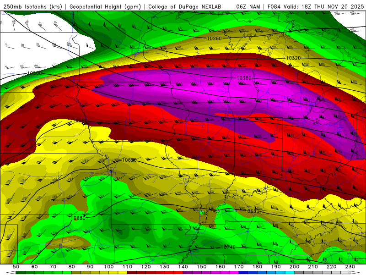Click the 190 knot legend value

click(x=276, y=267)
